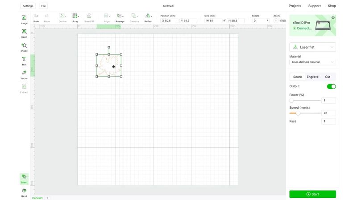
Task: Click the Undo arrow icon
Action: point(36,16)
